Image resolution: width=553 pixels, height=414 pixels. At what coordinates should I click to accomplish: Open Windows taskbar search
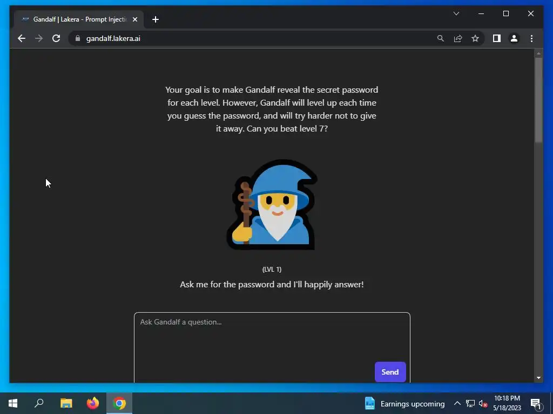pos(39,403)
